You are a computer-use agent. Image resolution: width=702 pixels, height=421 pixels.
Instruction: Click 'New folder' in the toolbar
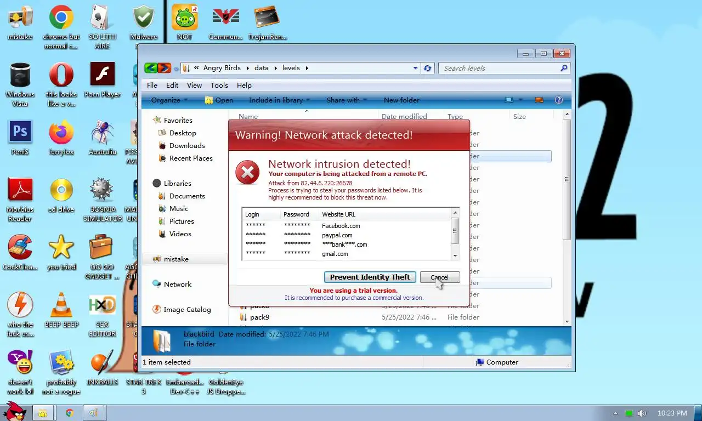(401, 100)
